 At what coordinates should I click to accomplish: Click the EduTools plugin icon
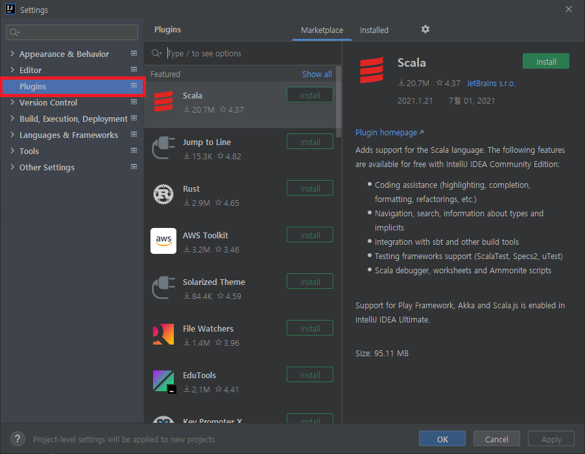tap(164, 381)
